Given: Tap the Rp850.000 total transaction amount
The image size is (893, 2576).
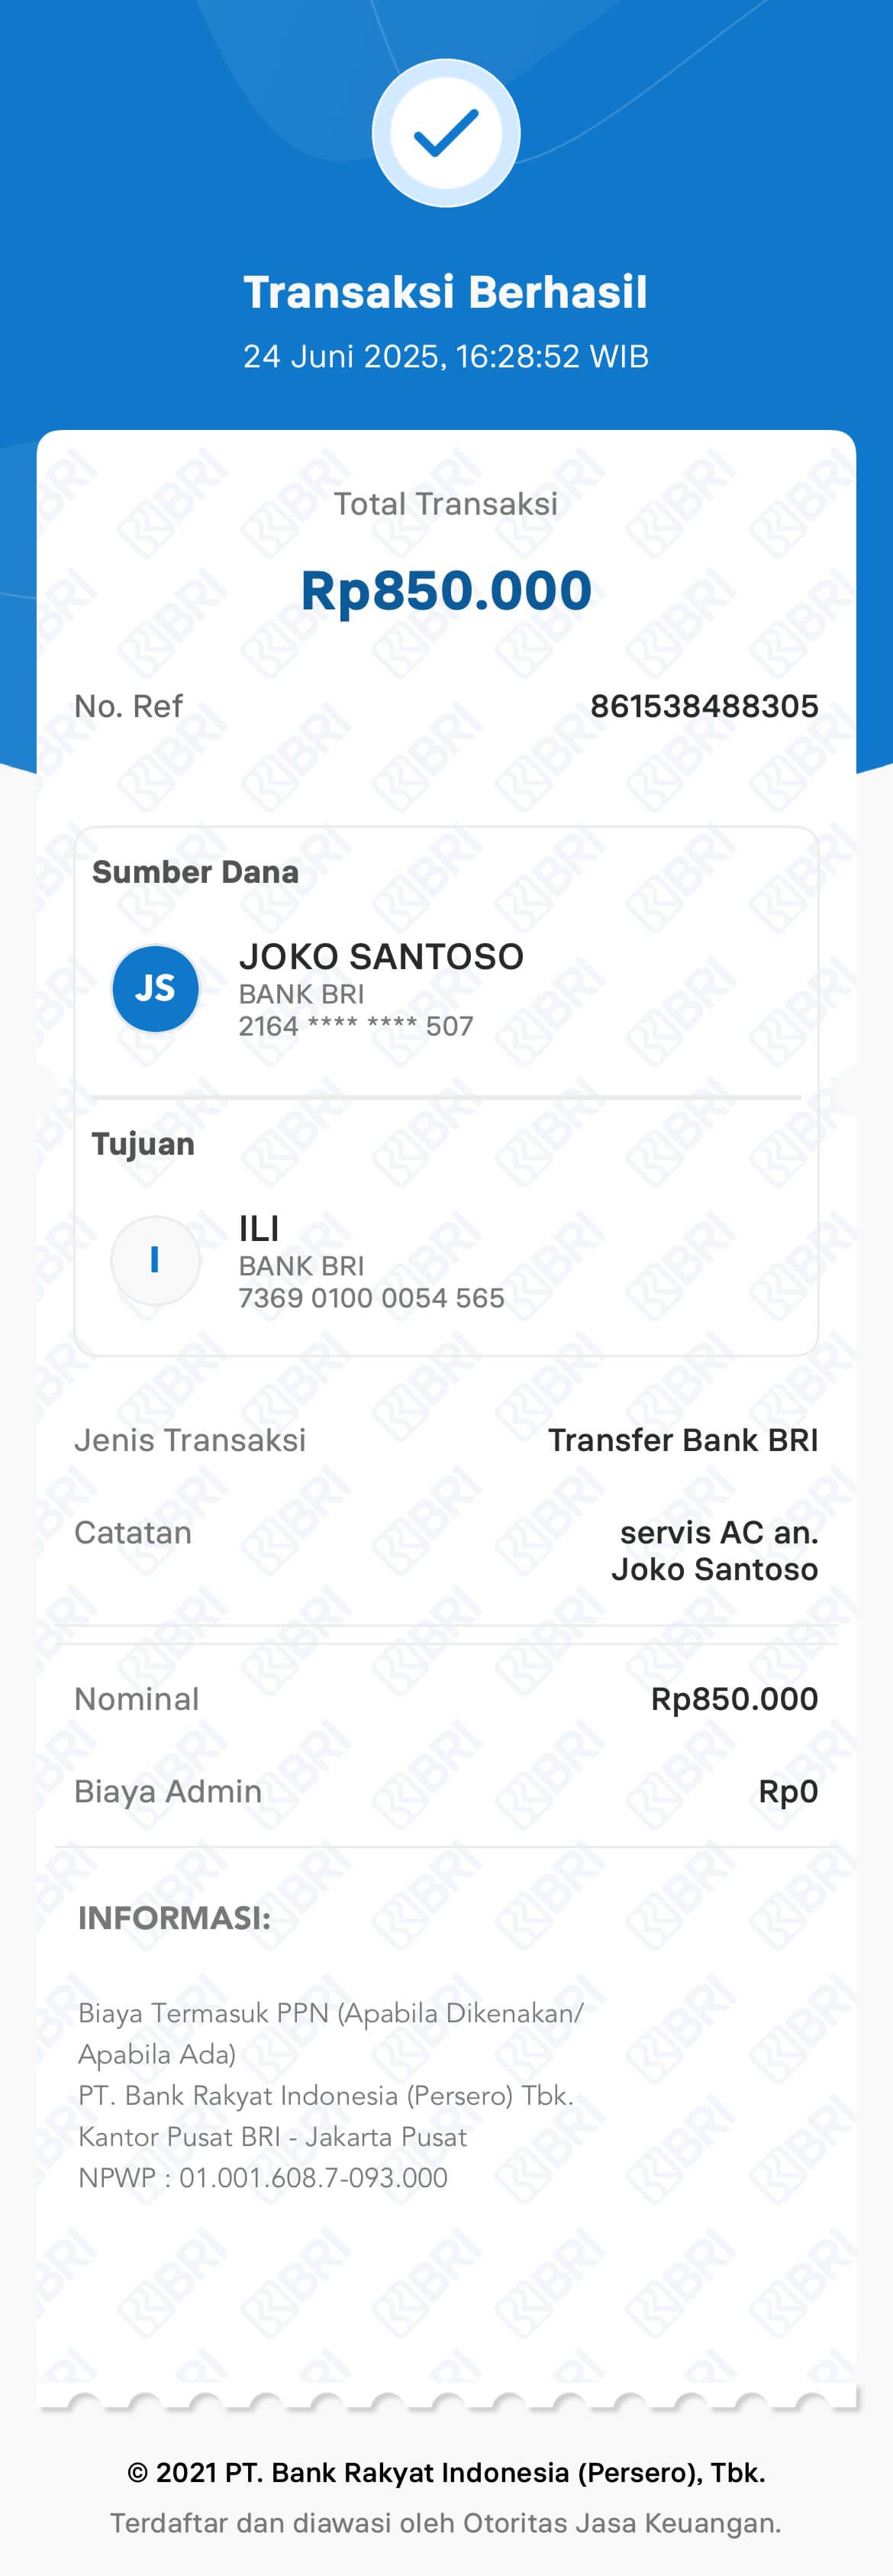Looking at the screenshot, I should [x=446, y=590].
